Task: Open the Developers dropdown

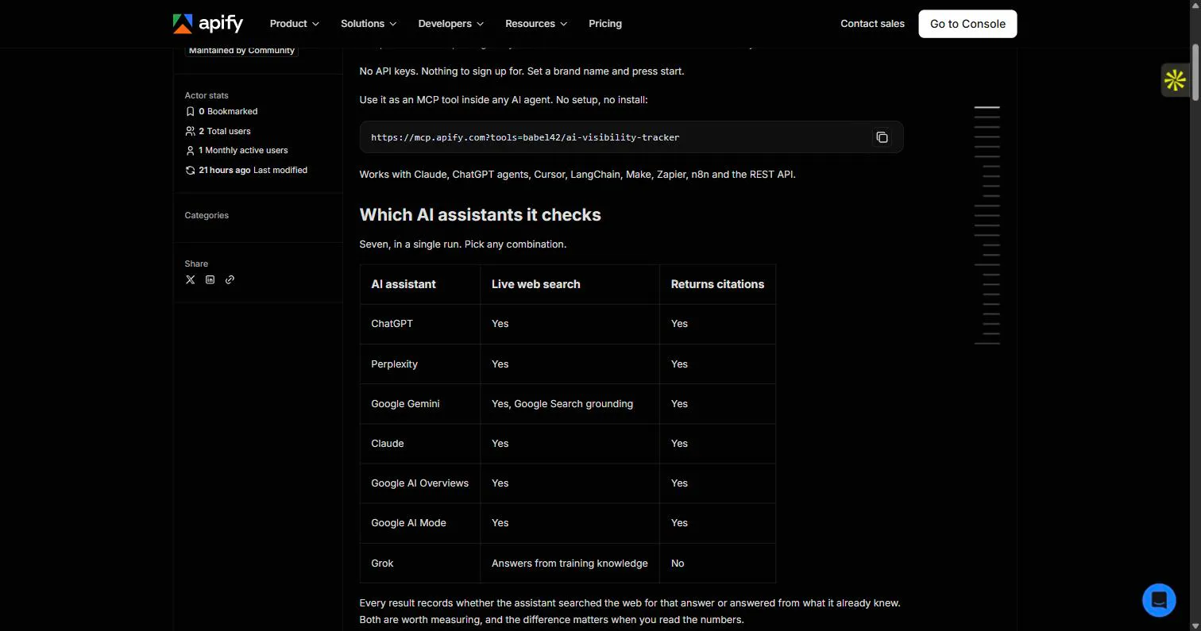Action: 451,24
